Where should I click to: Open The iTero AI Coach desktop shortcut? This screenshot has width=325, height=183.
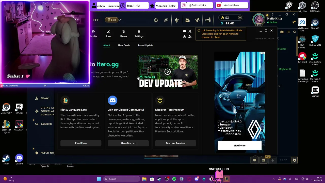click(315, 76)
